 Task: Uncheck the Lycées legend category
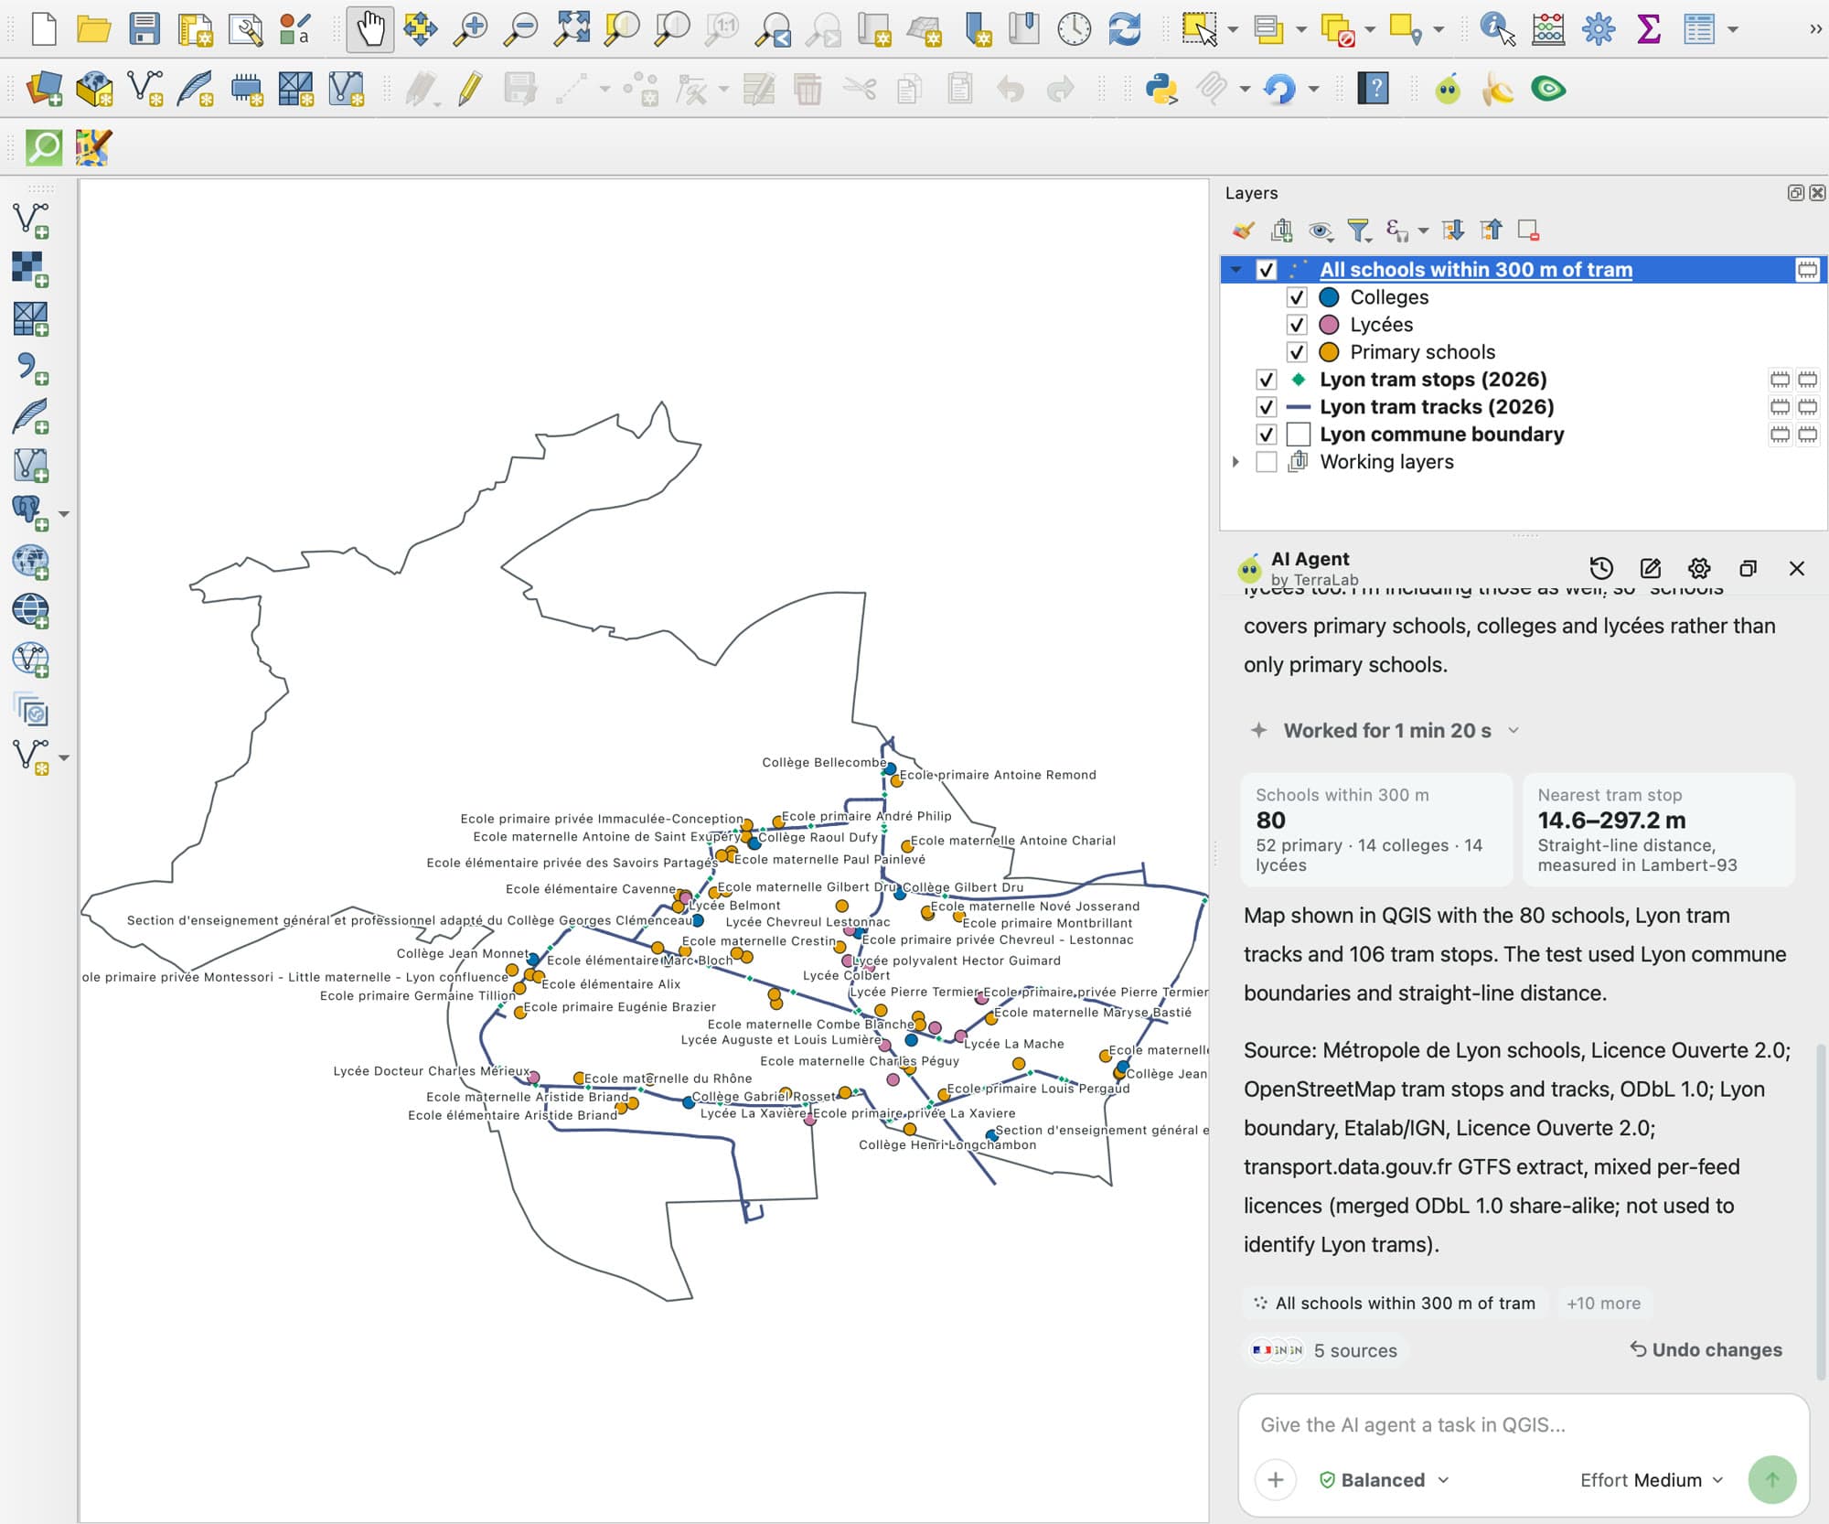[1297, 325]
